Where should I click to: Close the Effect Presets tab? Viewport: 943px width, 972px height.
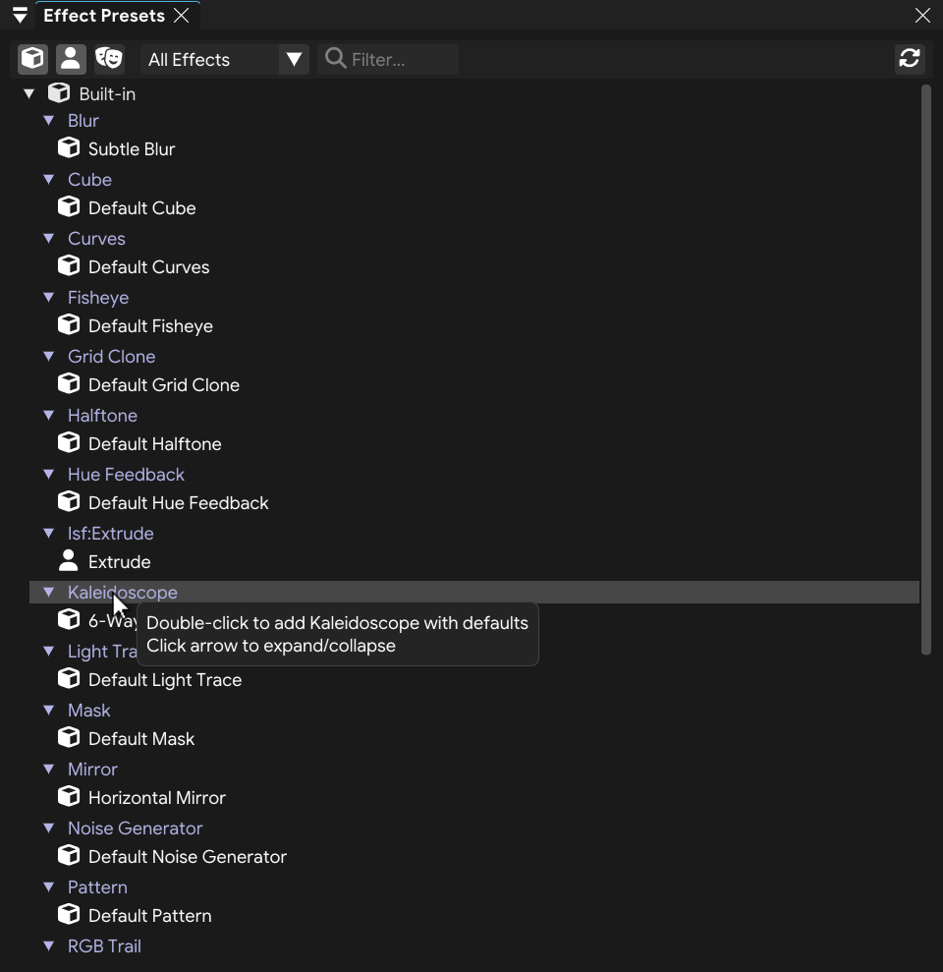[x=181, y=16]
